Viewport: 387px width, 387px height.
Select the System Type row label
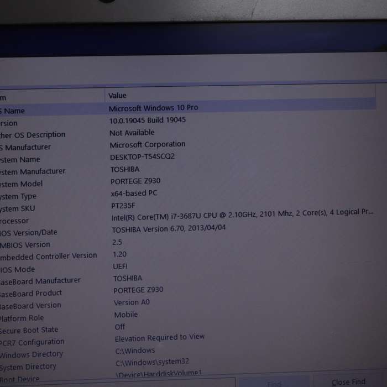18,197
